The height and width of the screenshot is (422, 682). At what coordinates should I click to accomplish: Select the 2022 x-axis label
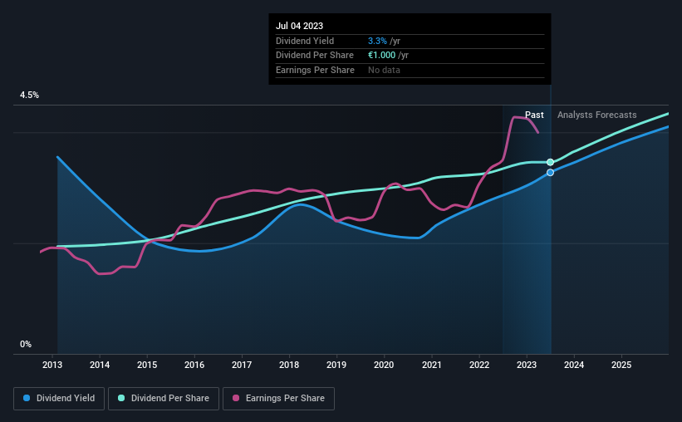pyautogui.click(x=479, y=365)
